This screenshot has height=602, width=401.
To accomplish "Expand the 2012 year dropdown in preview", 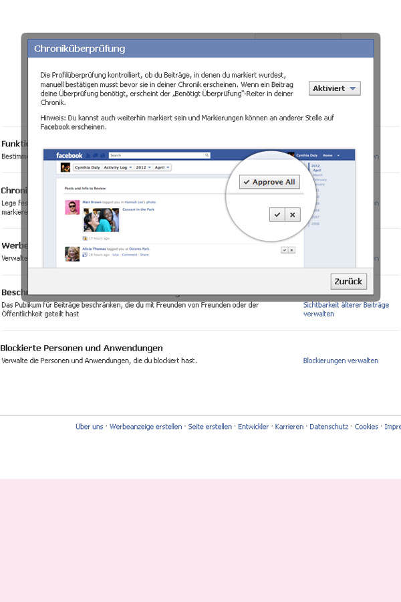I will pos(143,167).
